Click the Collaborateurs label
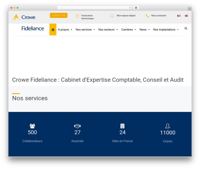Screen dimensions: 200x169 click(x=32, y=141)
